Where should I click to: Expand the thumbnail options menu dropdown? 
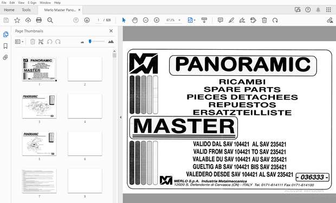[x=20, y=42]
